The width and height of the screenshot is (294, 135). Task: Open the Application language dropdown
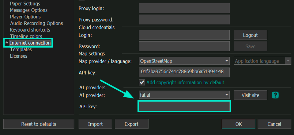click(x=262, y=61)
